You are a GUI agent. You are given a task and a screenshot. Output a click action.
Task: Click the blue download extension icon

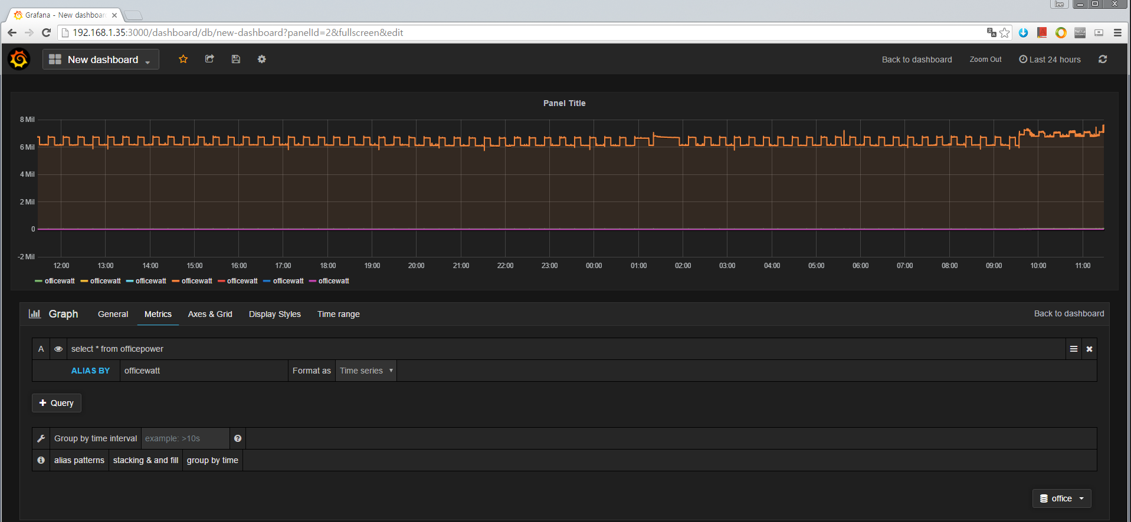[x=1024, y=32]
